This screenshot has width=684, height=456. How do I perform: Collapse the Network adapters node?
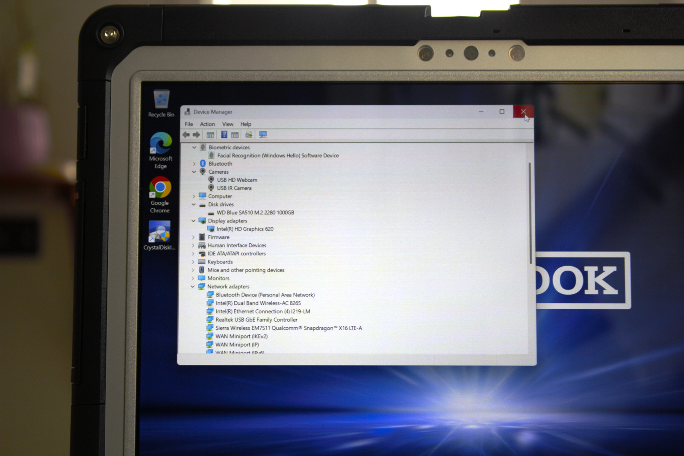pos(193,287)
